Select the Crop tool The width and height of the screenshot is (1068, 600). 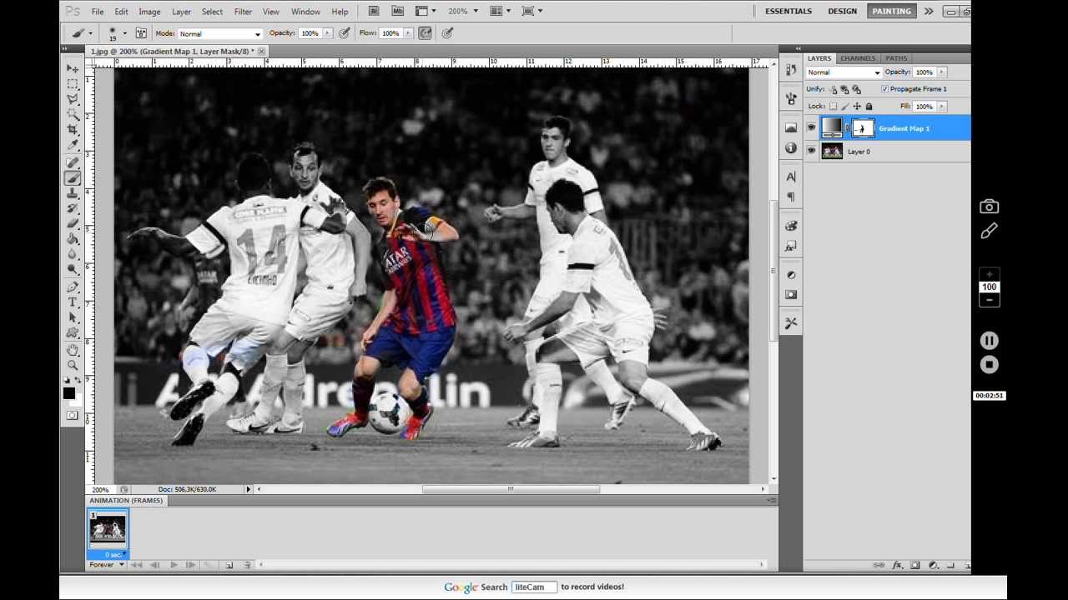tap(73, 130)
